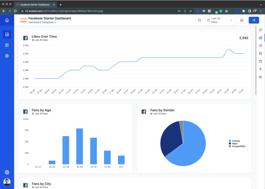Click the 2,592 total likes value
265x189 pixels.
tap(244, 38)
